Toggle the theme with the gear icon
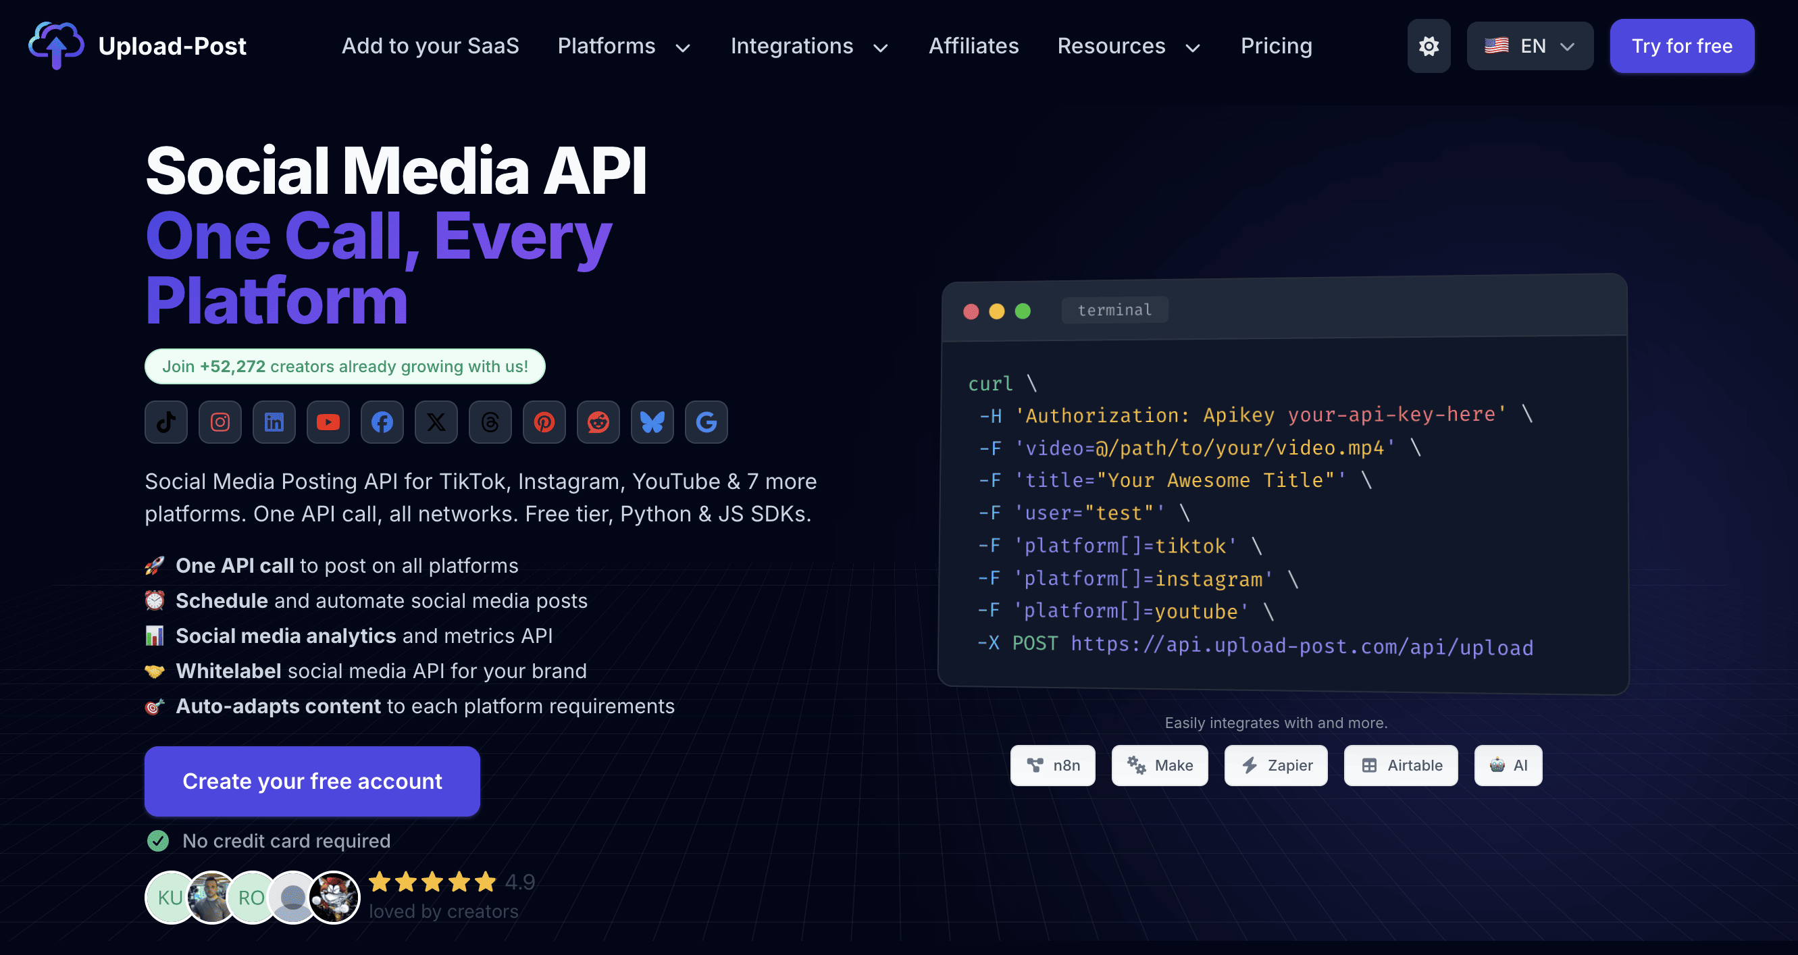 tap(1429, 46)
